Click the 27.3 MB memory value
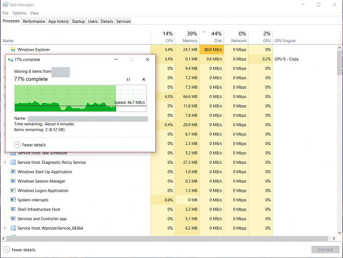The height and width of the screenshot is (258, 343). 190,162
